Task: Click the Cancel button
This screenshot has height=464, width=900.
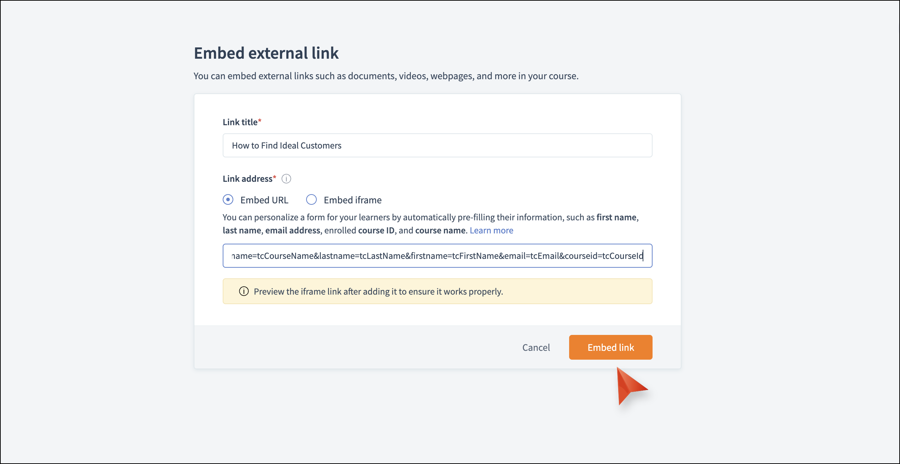Action: tap(536, 348)
